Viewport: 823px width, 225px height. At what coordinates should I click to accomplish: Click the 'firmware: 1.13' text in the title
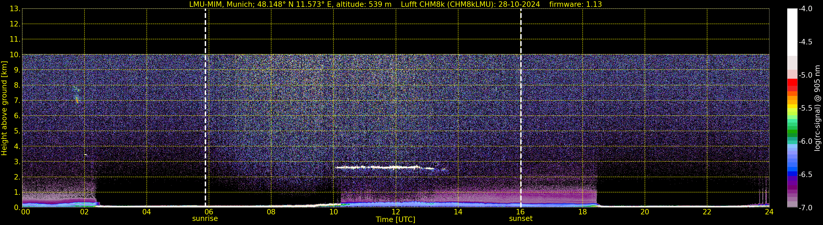coord(575,4)
